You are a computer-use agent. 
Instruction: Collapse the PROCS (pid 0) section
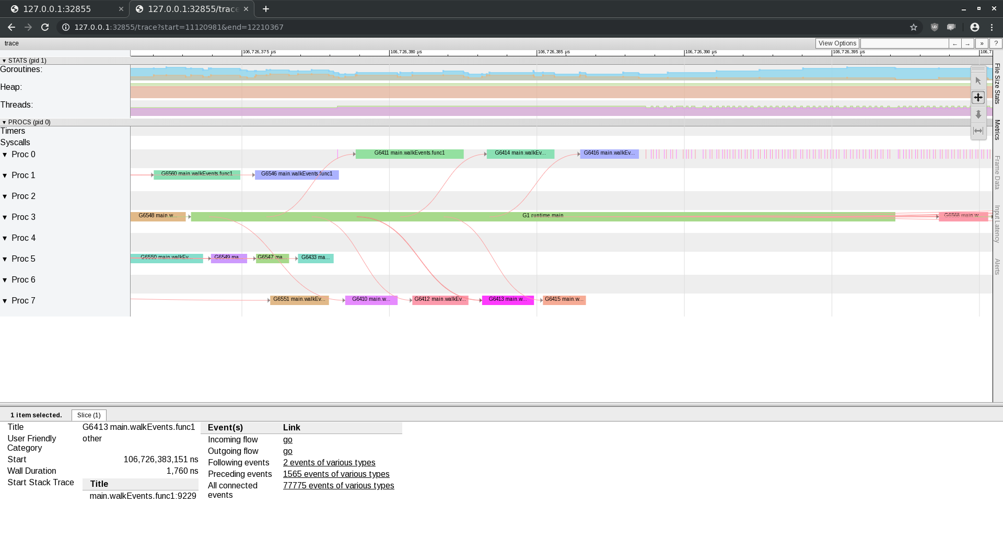pos(4,122)
